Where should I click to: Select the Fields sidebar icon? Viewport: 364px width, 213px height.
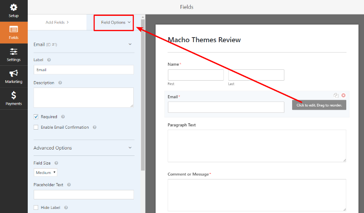point(14,33)
